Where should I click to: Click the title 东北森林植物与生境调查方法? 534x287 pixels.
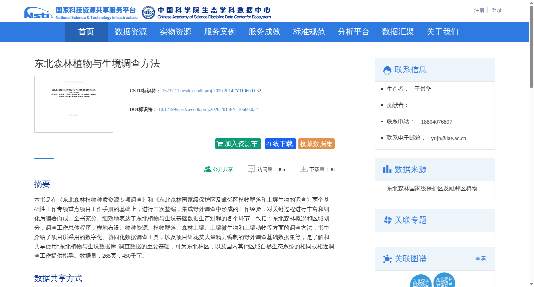pyautogui.click(x=97, y=63)
